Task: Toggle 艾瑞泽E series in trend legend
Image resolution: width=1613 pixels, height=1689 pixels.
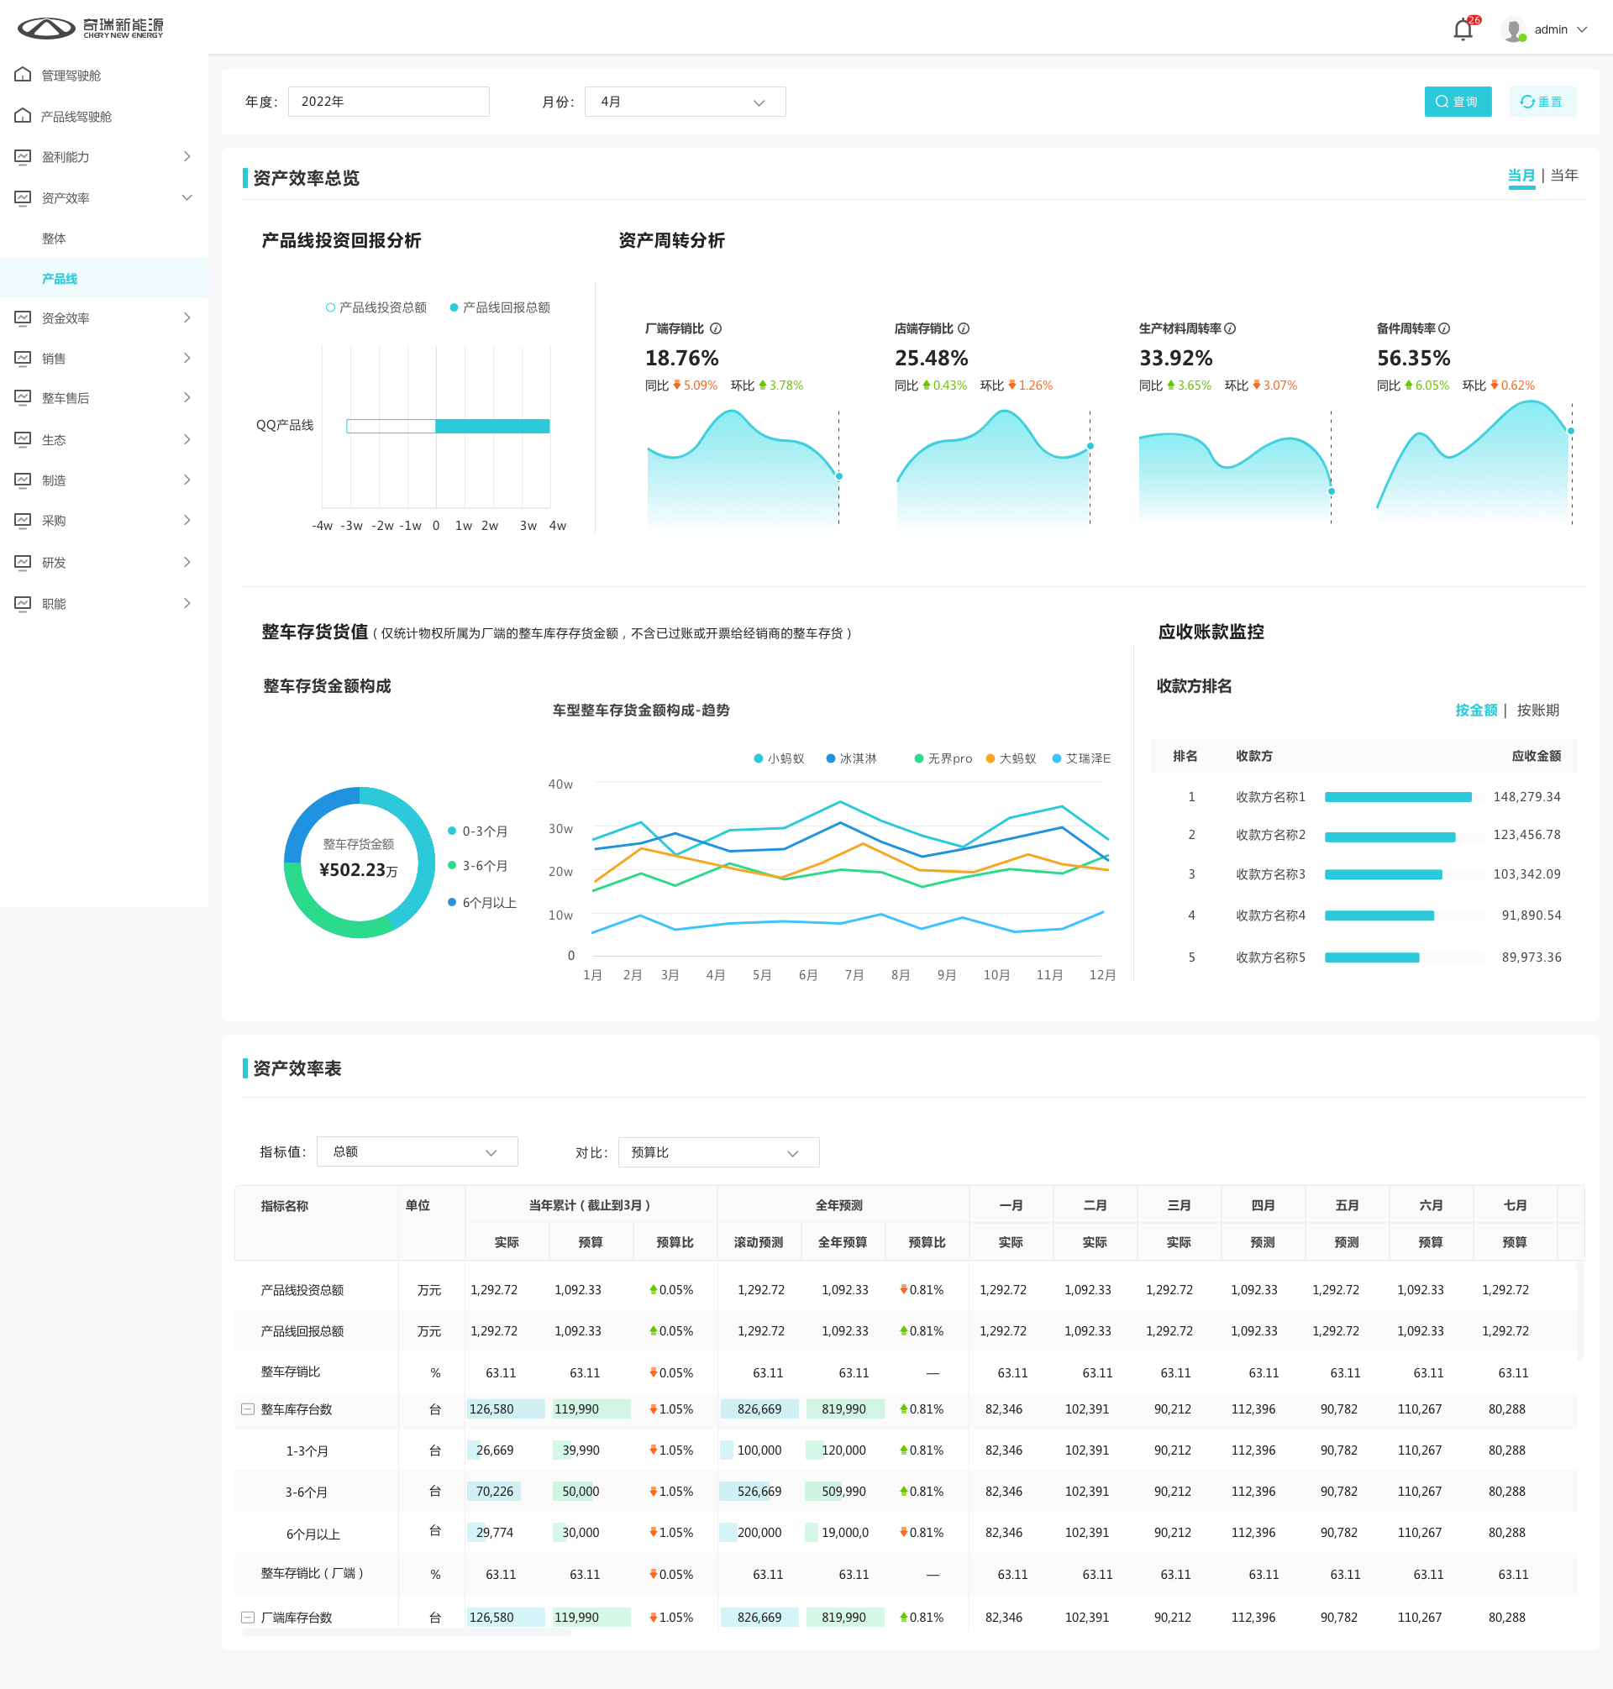Action: tap(1080, 758)
